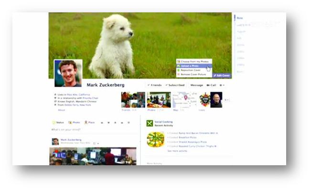Start a video Call with camera icon

pyautogui.click(x=211, y=85)
